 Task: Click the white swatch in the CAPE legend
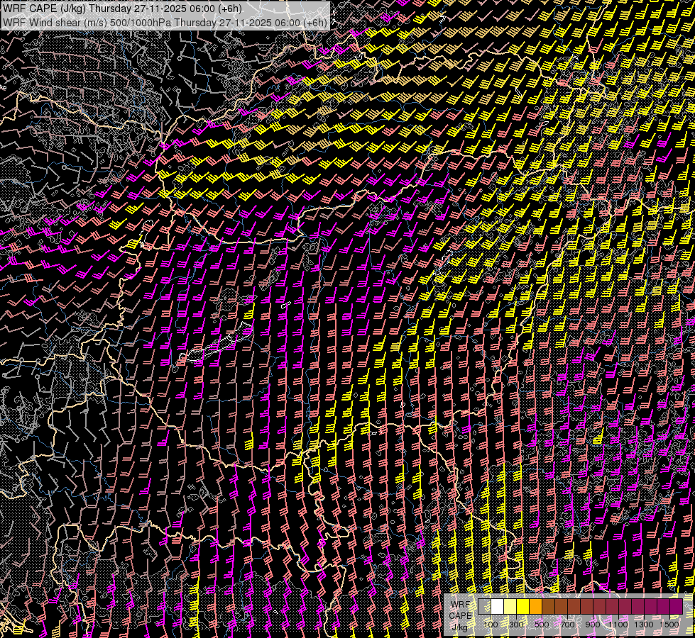click(x=498, y=606)
